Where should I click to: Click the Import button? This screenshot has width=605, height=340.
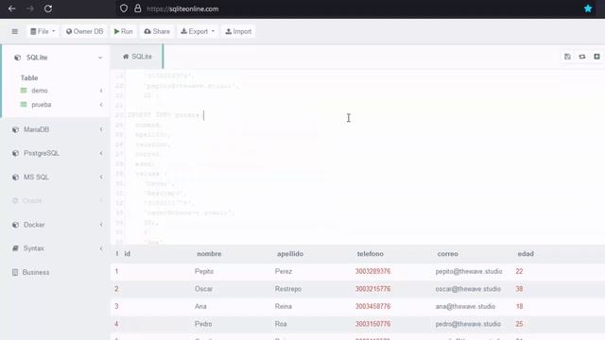tap(238, 31)
